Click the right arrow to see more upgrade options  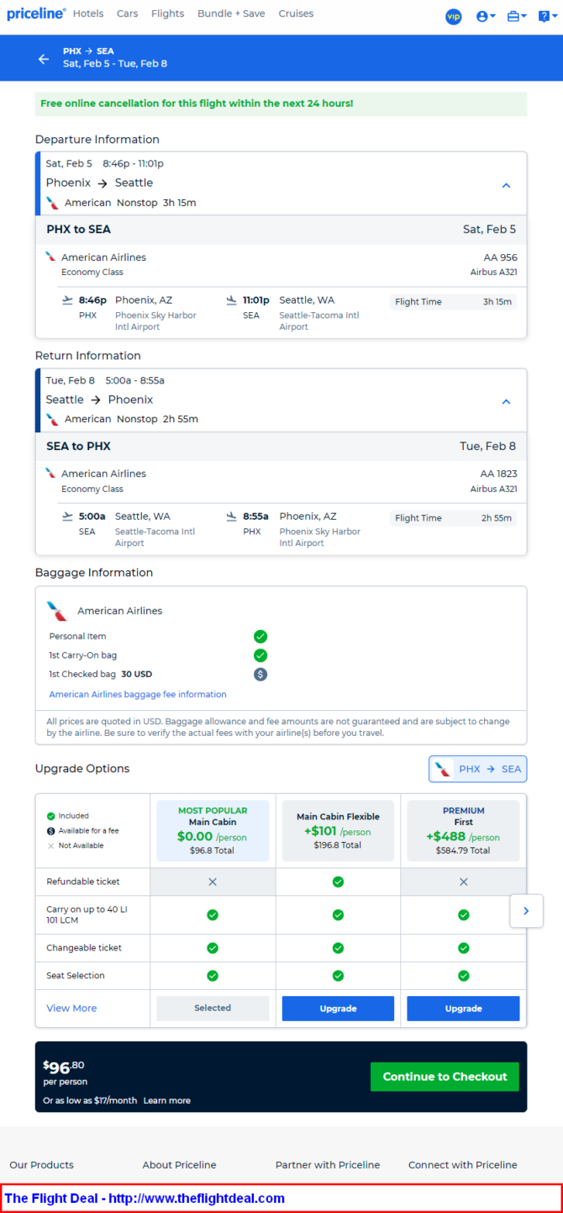coord(526,910)
